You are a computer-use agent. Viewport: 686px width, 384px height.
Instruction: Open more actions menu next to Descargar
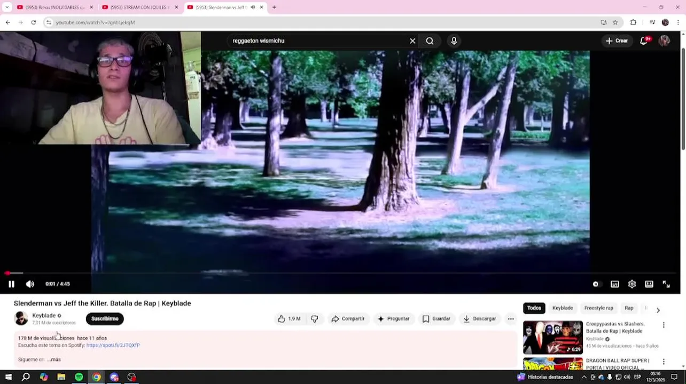coord(511,319)
